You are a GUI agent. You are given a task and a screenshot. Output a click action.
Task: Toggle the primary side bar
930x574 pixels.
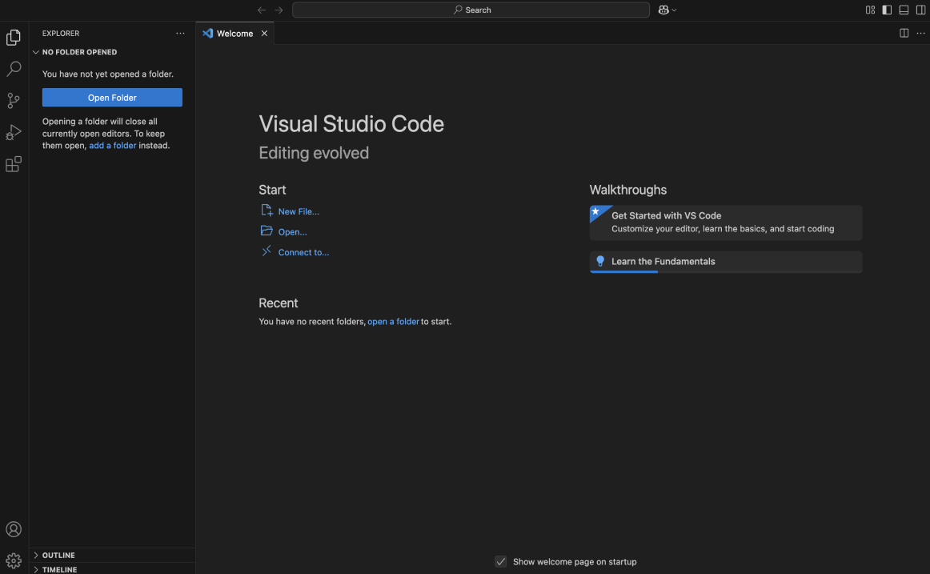[x=887, y=10]
